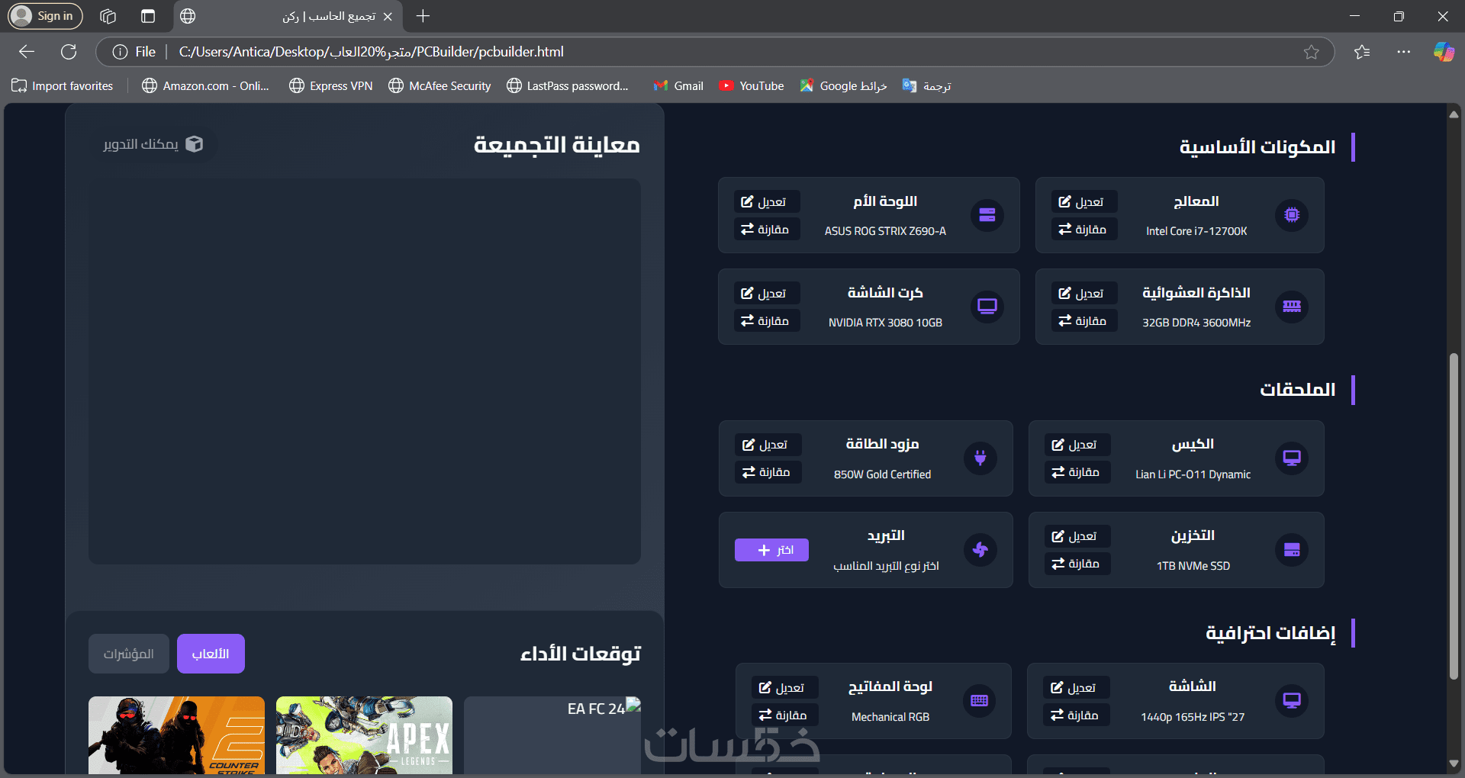
Task: Click the browser address bar URL
Action: [372, 52]
